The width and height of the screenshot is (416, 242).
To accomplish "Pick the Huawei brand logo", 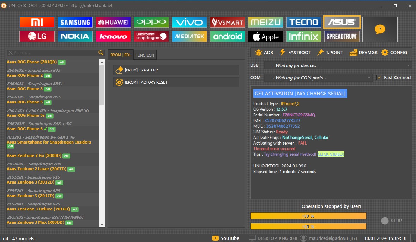I will pos(113,22).
